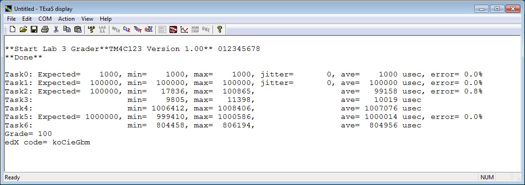Click Task3's max value '11398'
The image size is (525, 185).
click(x=239, y=100)
